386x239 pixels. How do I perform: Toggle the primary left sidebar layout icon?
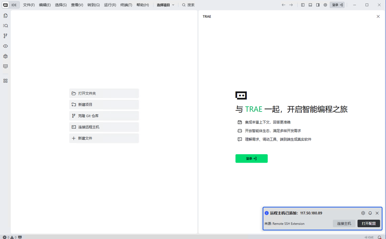[x=303, y=5]
